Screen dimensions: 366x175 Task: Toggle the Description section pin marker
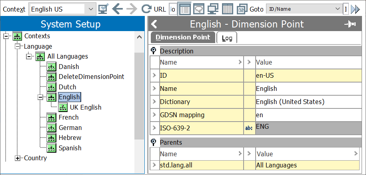pos(154,51)
